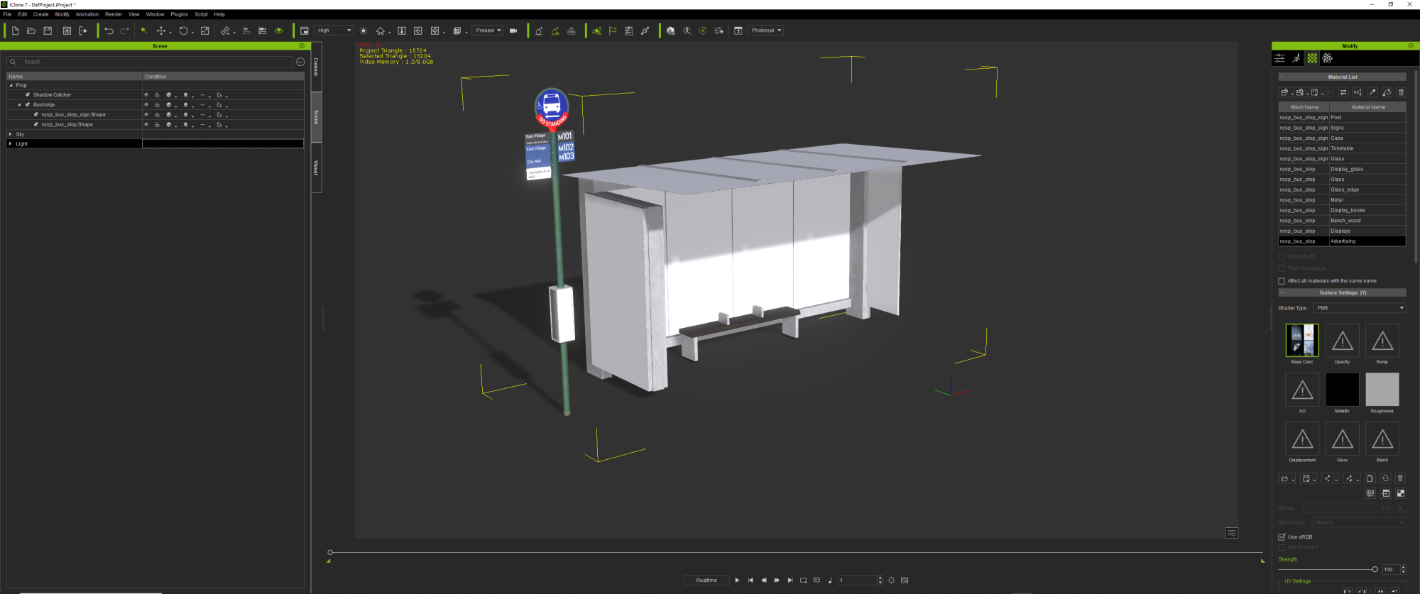Toggle visibility eye of Bushokje
Screen dimensions: 1420x594
147,105
